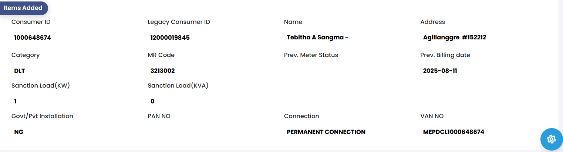563x152 pixels.
Task: Select Consumer ID value 1000648674
Action: click(x=33, y=38)
